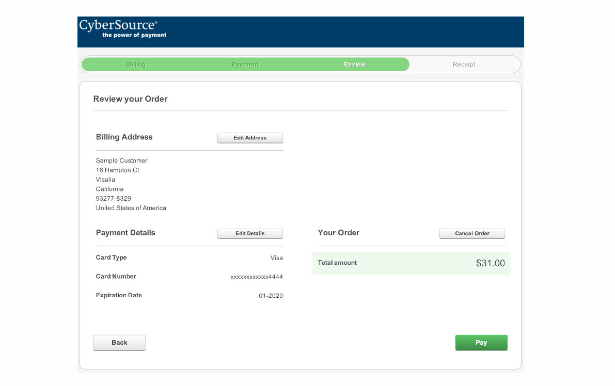Go to the Billing step
Screen dimensions: 615x386
[x=136, y=65]
